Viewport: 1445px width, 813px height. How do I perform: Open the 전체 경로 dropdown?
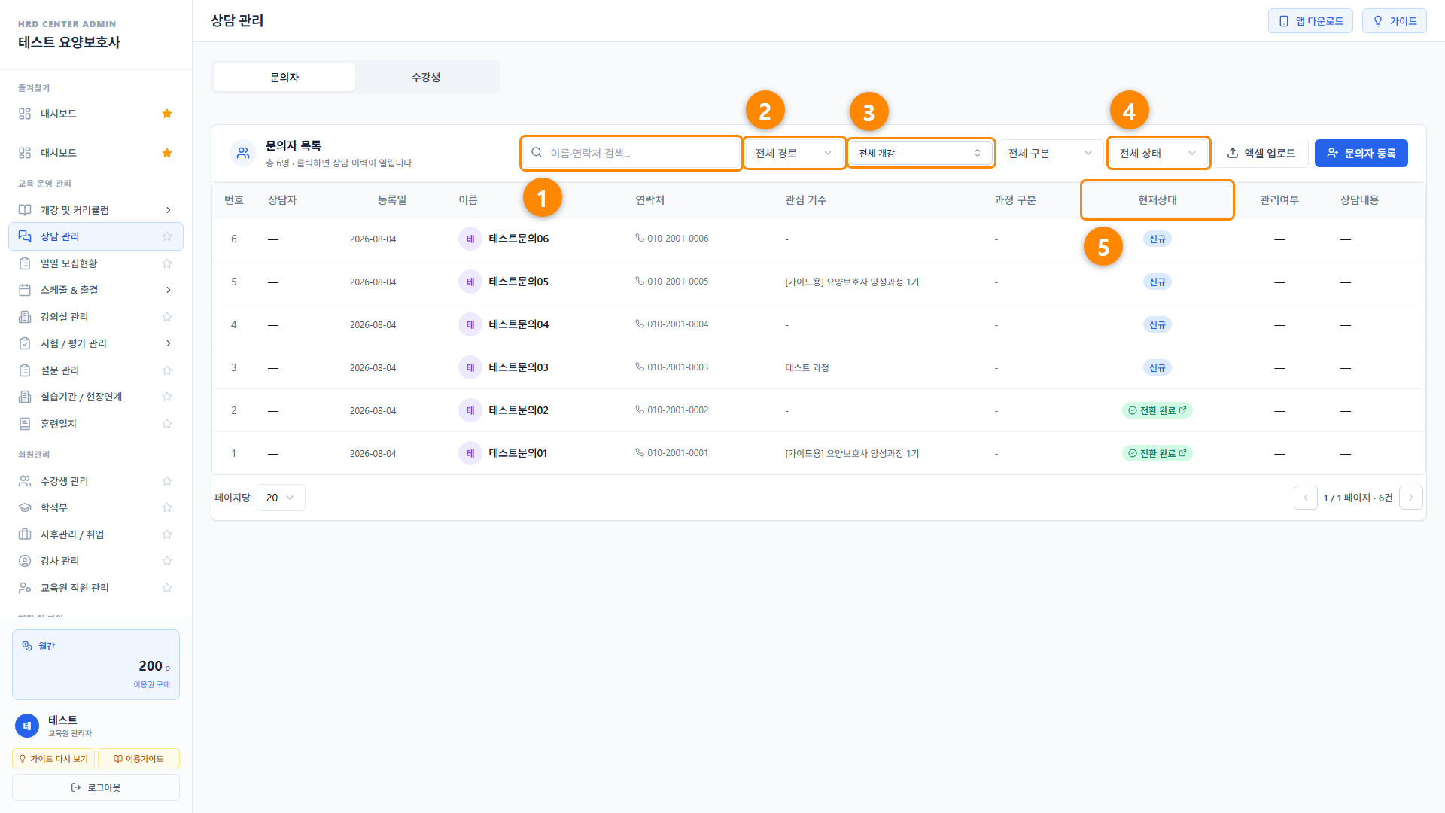[x=794, y=154]
